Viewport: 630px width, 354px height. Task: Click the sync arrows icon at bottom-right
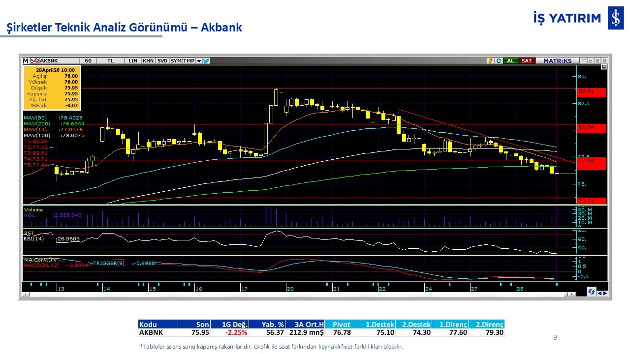click(591, 292)
